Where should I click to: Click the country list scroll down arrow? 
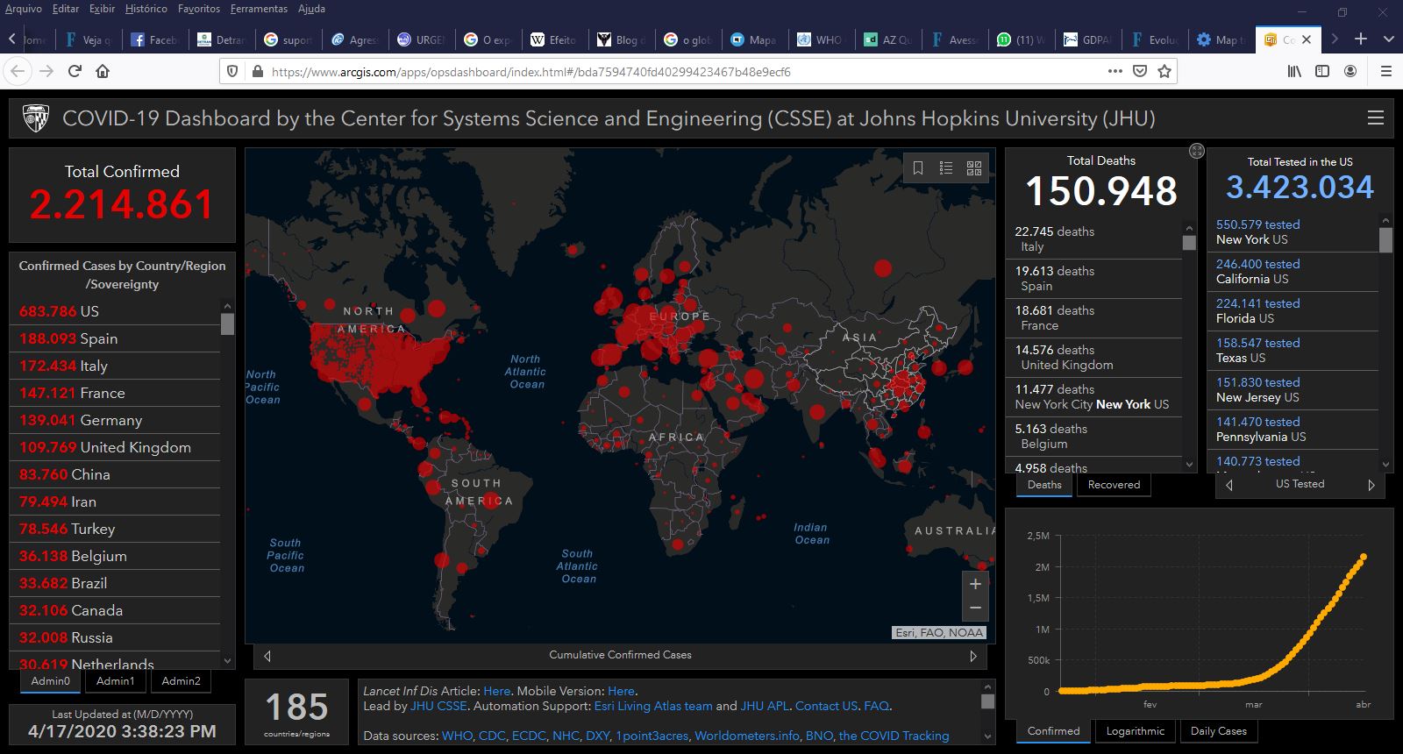click(228, 661)
